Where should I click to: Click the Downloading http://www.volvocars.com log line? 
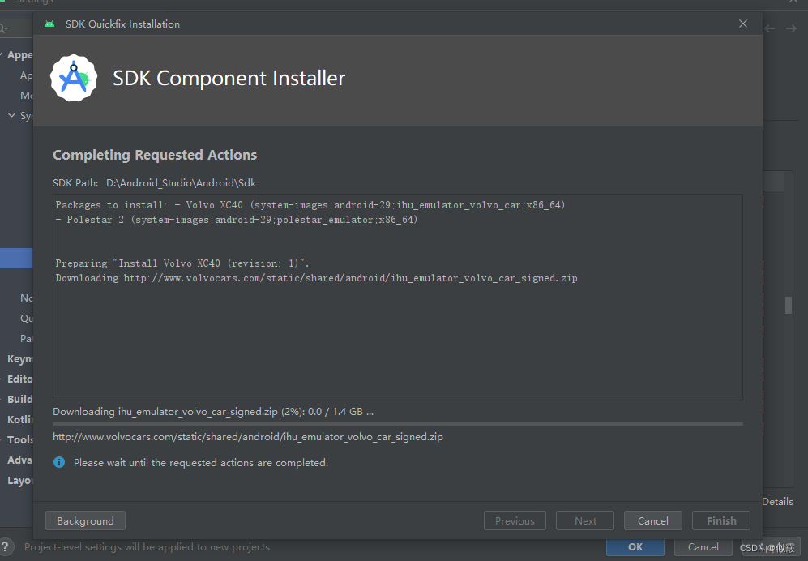[x=316, y=278]
